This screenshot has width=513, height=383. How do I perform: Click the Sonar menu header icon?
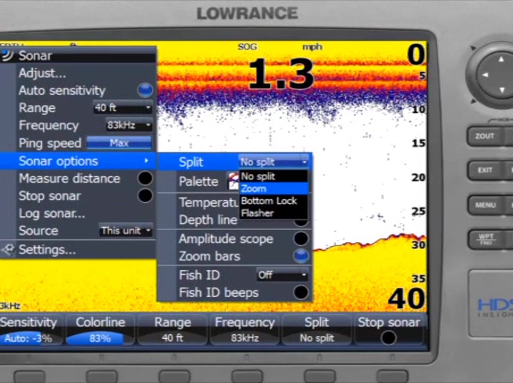[7, 55]
